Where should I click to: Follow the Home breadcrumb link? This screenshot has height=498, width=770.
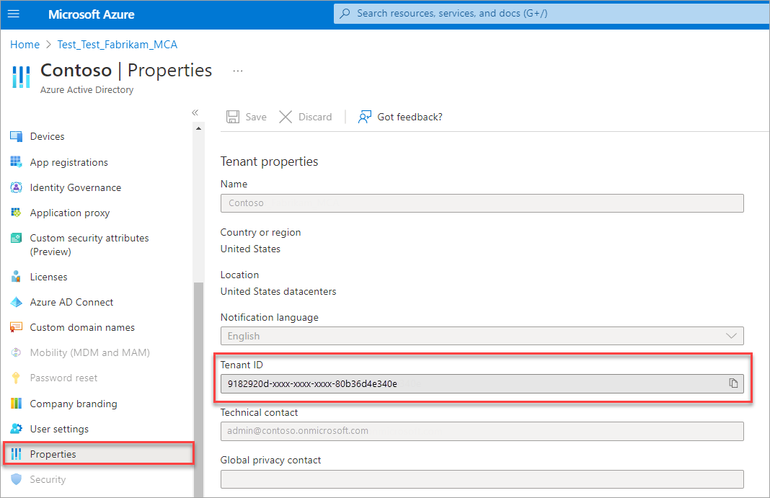(x=25, y=45)
